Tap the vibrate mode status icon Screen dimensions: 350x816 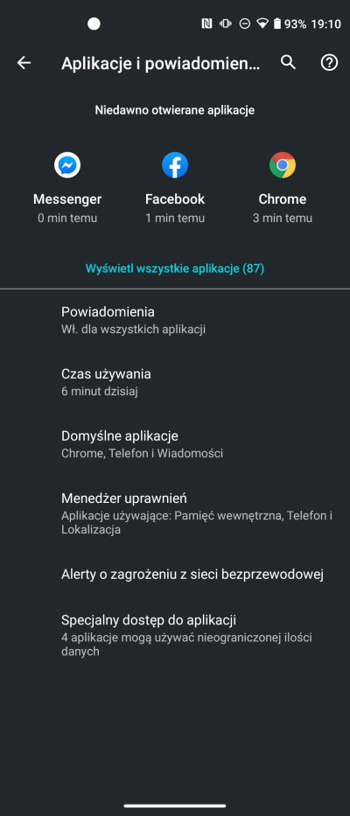coord(226,24)
